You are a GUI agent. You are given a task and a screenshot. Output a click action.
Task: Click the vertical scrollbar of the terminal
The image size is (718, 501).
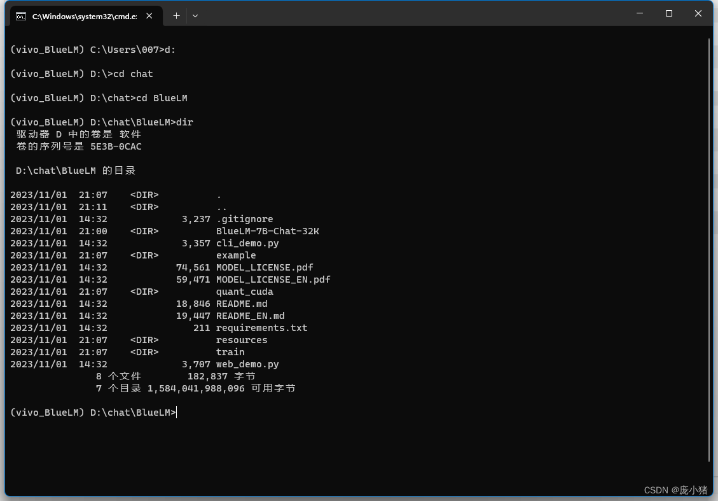710,250
